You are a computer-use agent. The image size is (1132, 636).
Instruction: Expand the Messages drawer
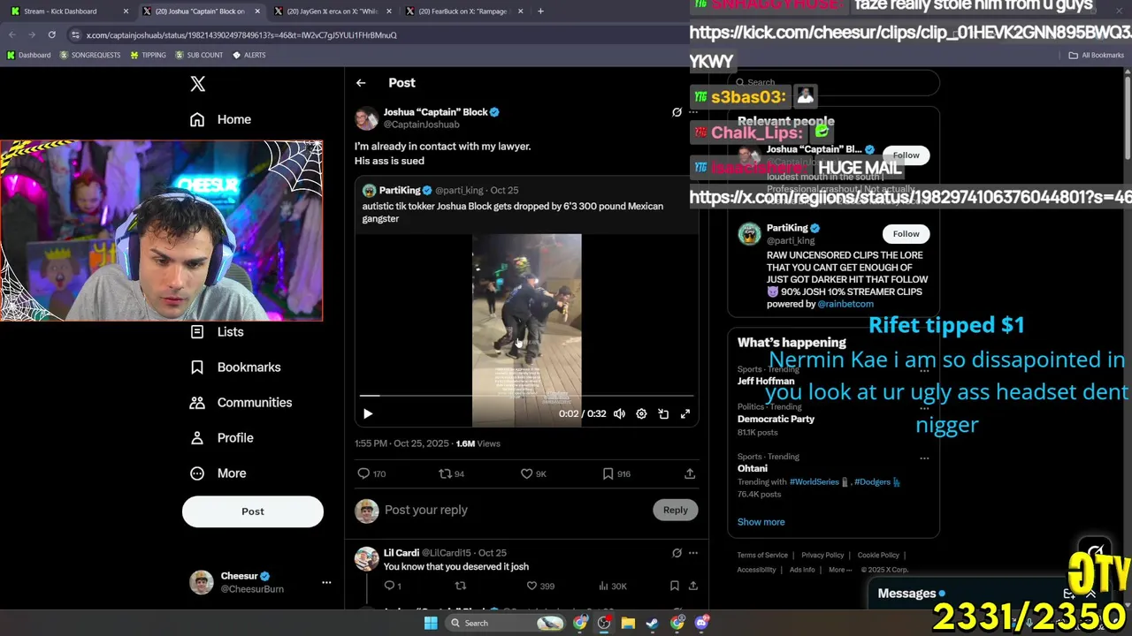[x=1090, y=594]
